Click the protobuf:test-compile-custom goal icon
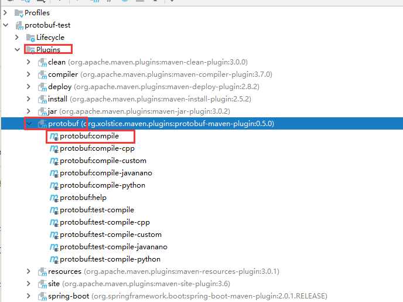403x302 pixels. 54,235
